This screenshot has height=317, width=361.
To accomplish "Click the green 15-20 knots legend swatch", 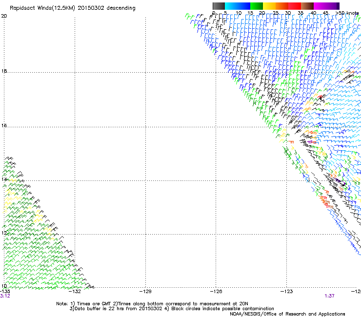I will 257,6.
